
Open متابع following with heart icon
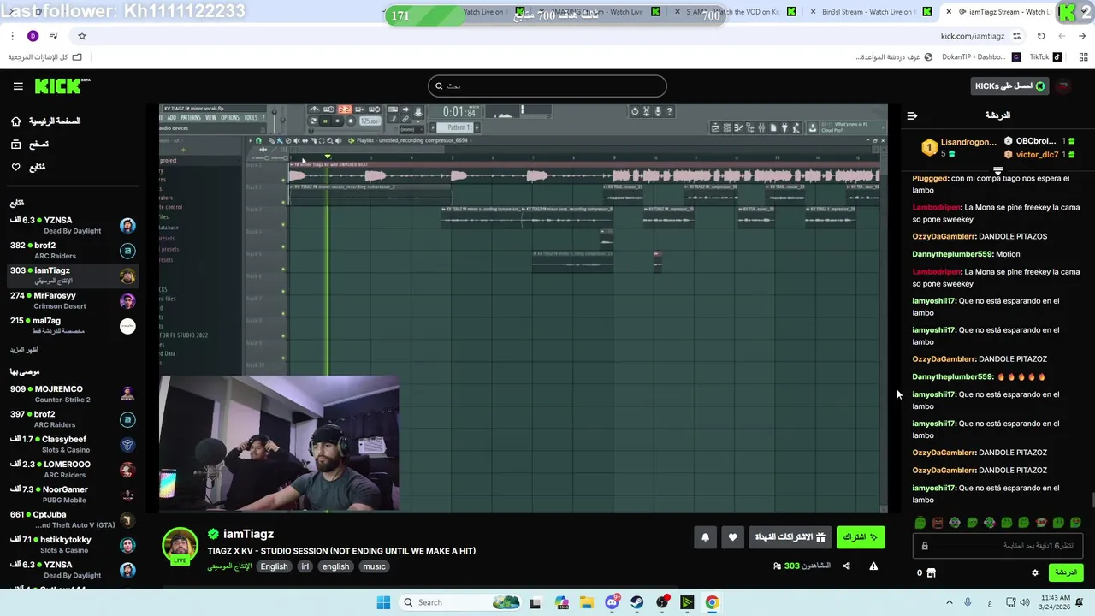(x=28, y=167)
